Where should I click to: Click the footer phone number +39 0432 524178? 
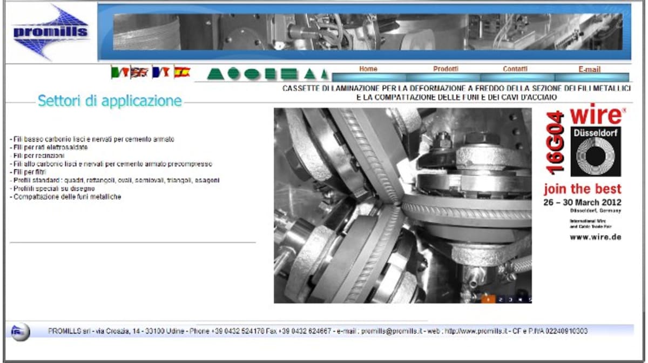click(x=238, y=331)
